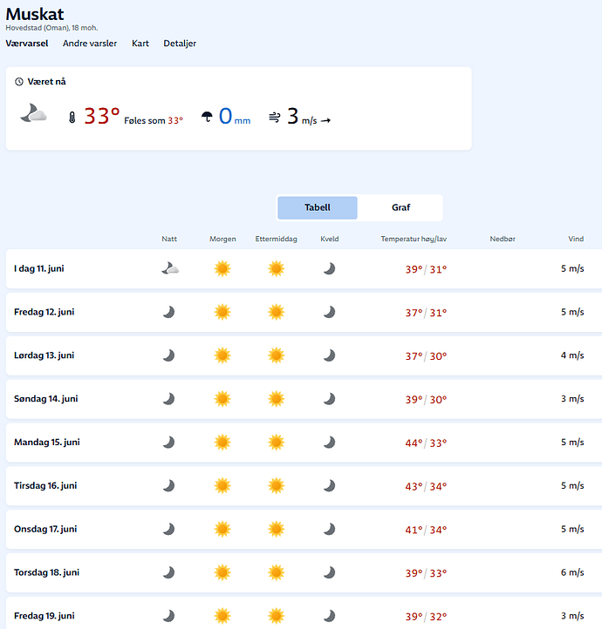602x629 pixels.
Task: Click the umbrella precipitation icon
Action: point(207,117)
